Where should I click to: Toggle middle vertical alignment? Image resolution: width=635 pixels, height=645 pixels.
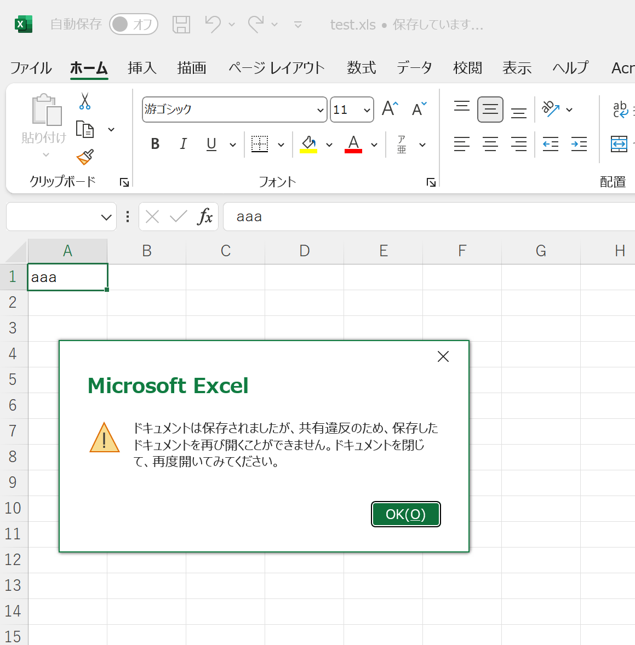click(490, 110)
